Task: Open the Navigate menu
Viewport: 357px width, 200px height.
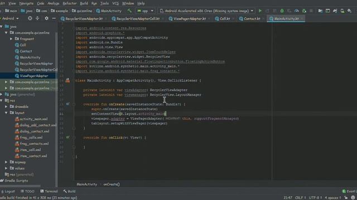Action: (26, 3)
